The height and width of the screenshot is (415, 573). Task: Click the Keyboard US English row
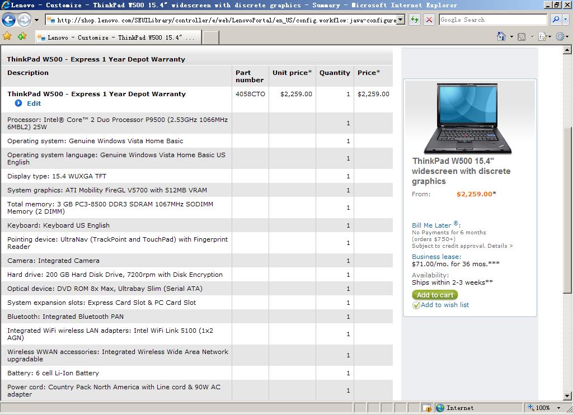[196, 225]
